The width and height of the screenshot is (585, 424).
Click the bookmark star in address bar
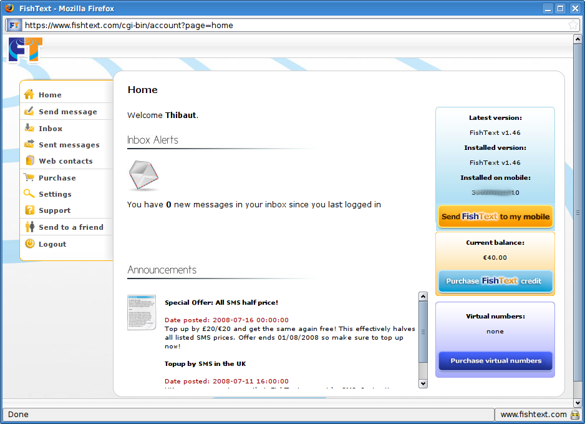573,25
